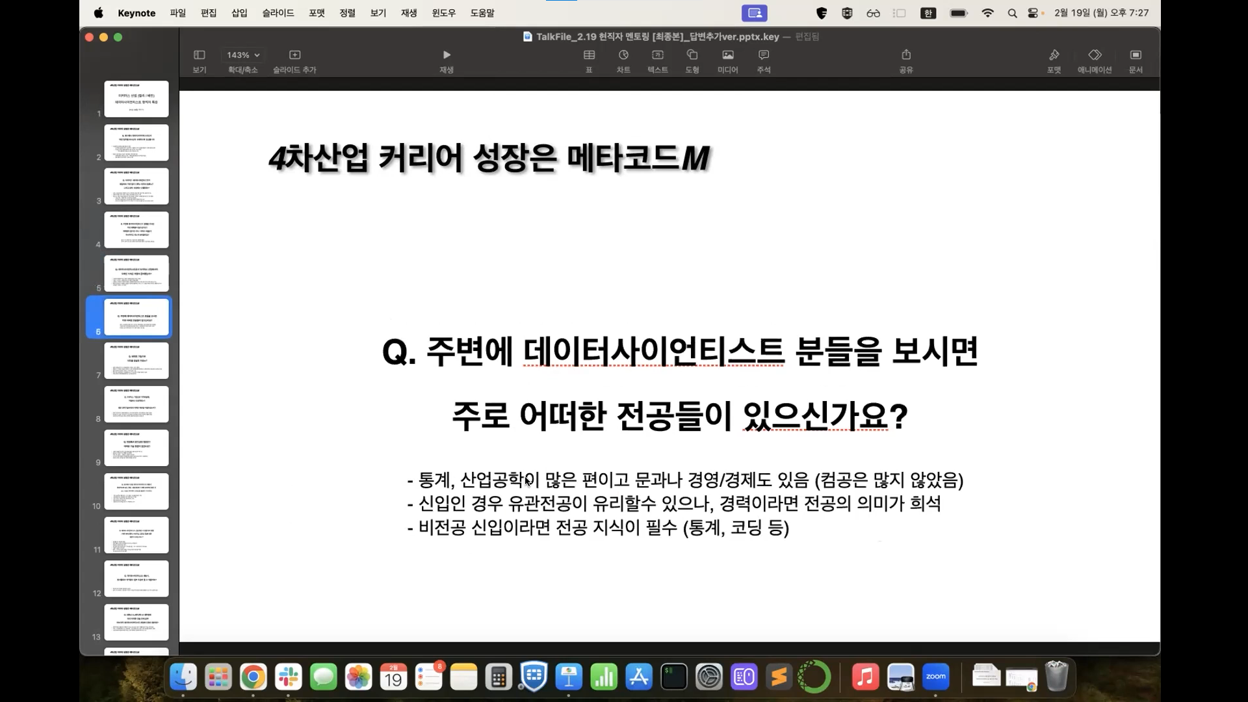Toggle the Format (포맷) inspector panel
Screen dimensions: 1248x702
pyautogui.click(x=1054, y=55)
